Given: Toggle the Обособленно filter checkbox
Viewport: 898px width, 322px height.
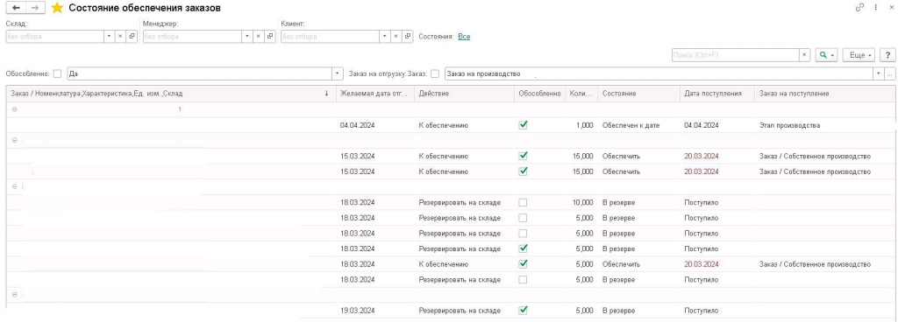Looking at the screenshot, I should tap(57, 73).
